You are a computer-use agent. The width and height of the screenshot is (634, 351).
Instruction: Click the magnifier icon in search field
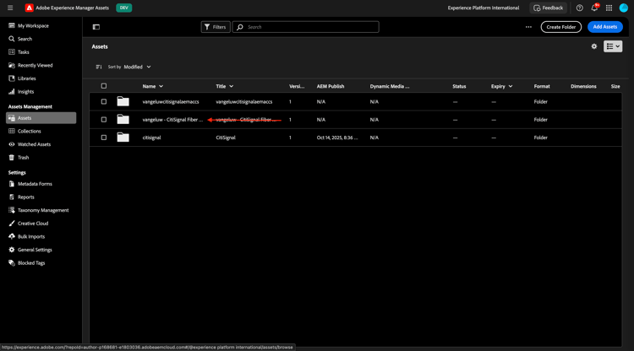(x=240, y=27)
